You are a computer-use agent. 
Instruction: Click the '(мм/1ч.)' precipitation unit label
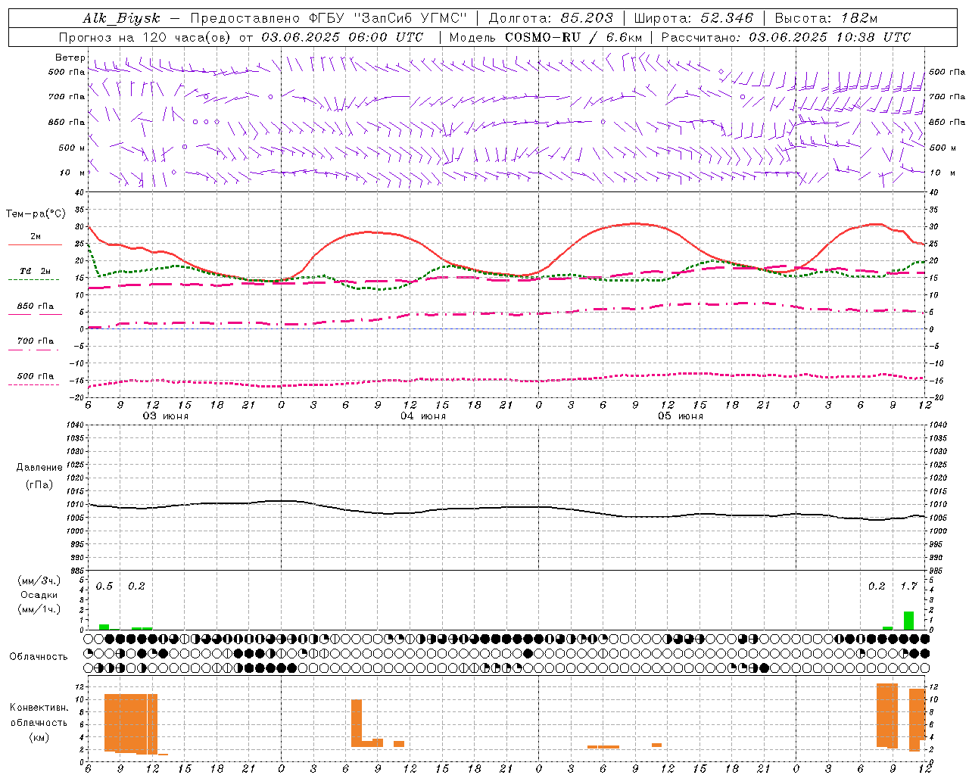39,610
